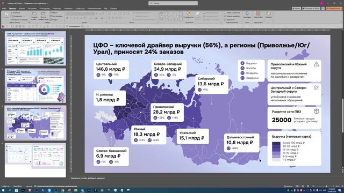The height and width of the screenshot is (193, 344).
Task: Click the Present in Teams button
Action: point(311,9)
